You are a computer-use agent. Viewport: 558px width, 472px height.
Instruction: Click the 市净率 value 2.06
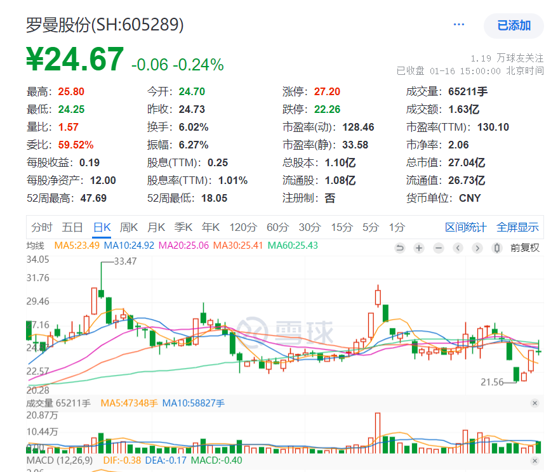click(x=458, y=145)
